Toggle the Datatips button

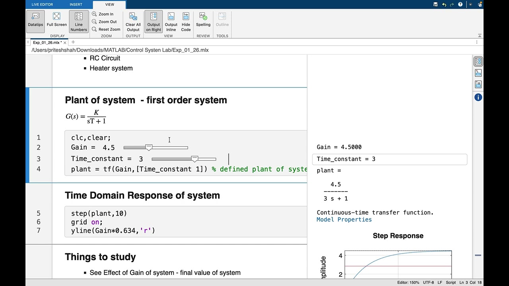pyautogui.click(x=35, y=21)
